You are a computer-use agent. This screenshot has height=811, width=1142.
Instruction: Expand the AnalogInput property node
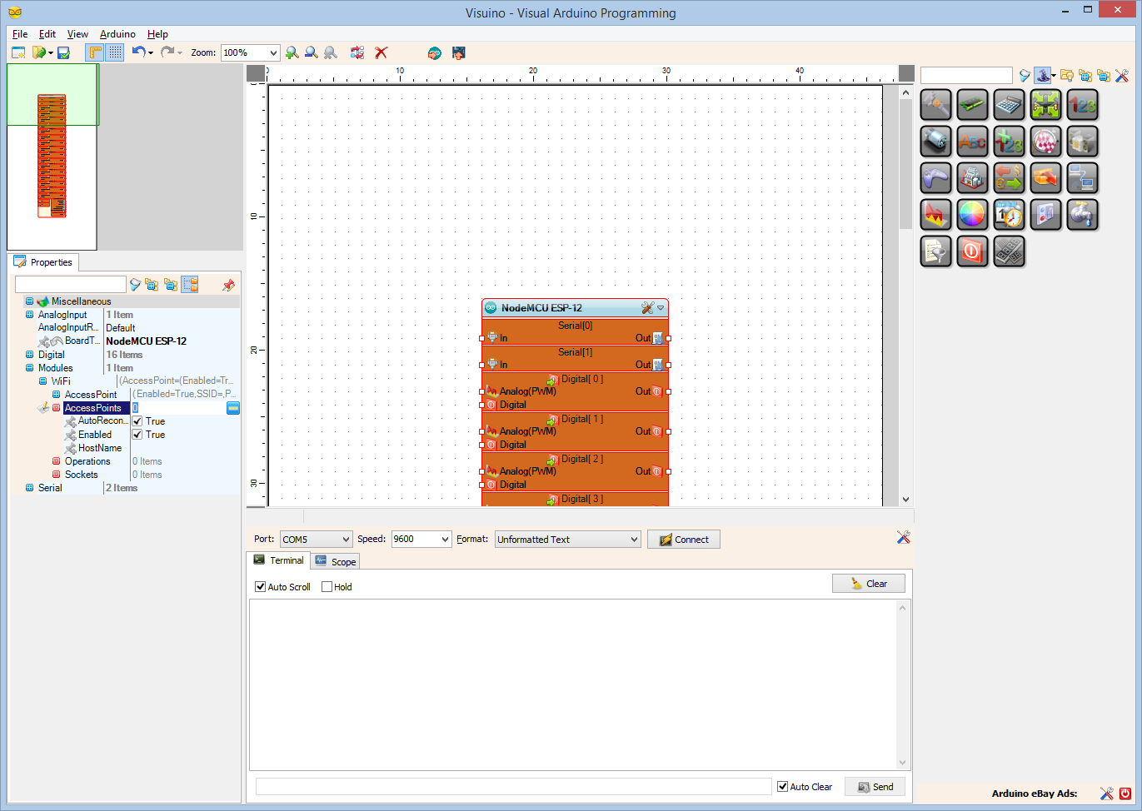pyautogui.click(x=30, y=315)
